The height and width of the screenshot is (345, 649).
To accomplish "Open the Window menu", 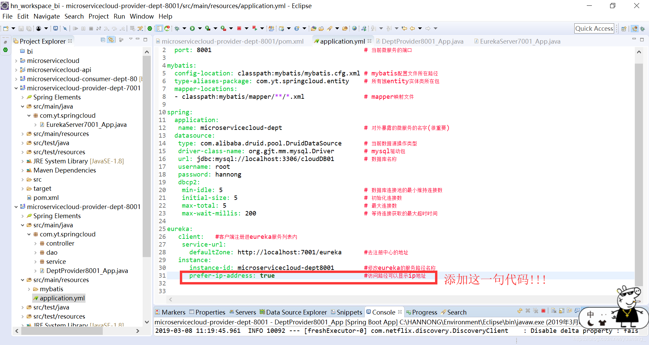I will coord(142,16).
